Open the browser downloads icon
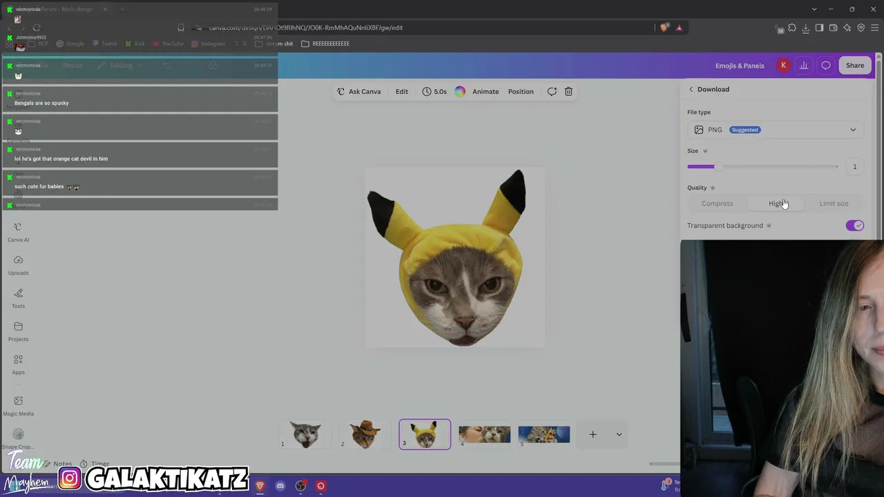884x497 pixels. (x=806, y=28)
